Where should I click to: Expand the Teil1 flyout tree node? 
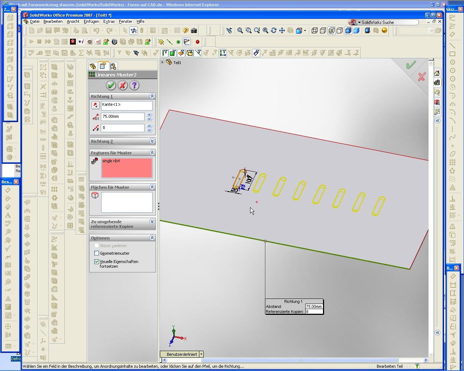point(162,62)
